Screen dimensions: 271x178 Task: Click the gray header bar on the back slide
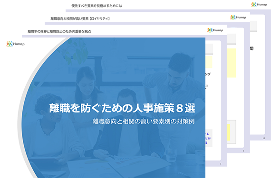(x=253, y=27)
